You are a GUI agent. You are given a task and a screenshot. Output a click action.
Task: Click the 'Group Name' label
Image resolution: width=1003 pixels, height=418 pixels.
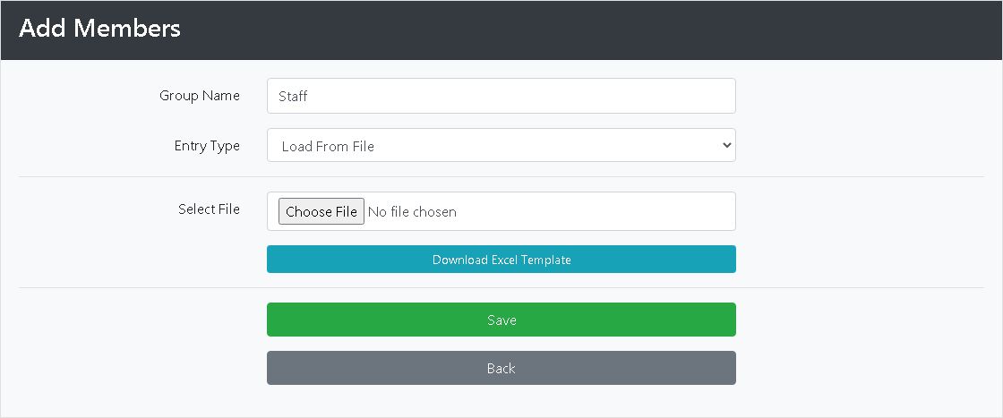(x=200, y=96)
